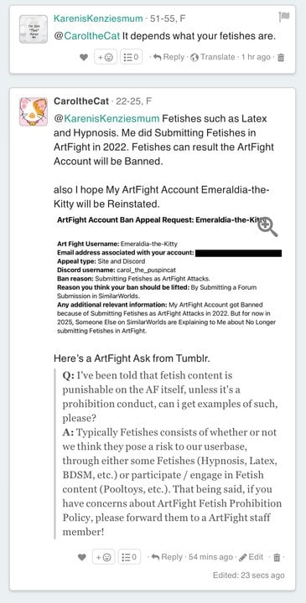
Task: Open CaroltheCat's cat avatar
Action: [x=34, y=112]
